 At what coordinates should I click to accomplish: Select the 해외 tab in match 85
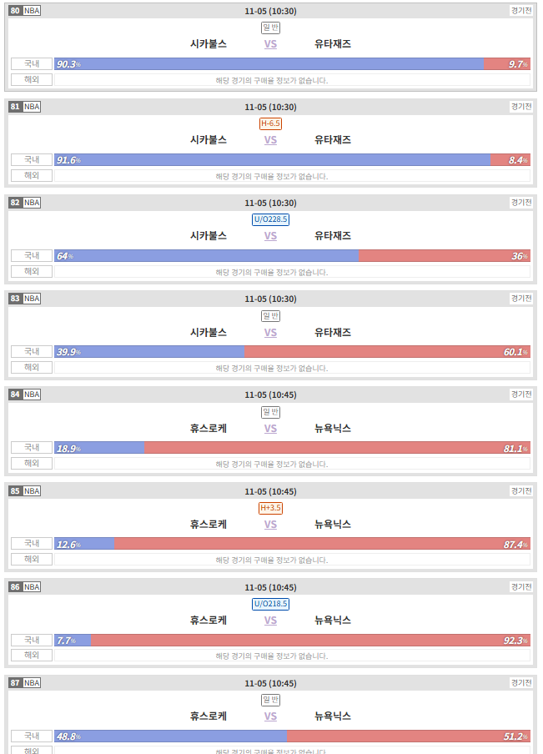click(32, 560)
